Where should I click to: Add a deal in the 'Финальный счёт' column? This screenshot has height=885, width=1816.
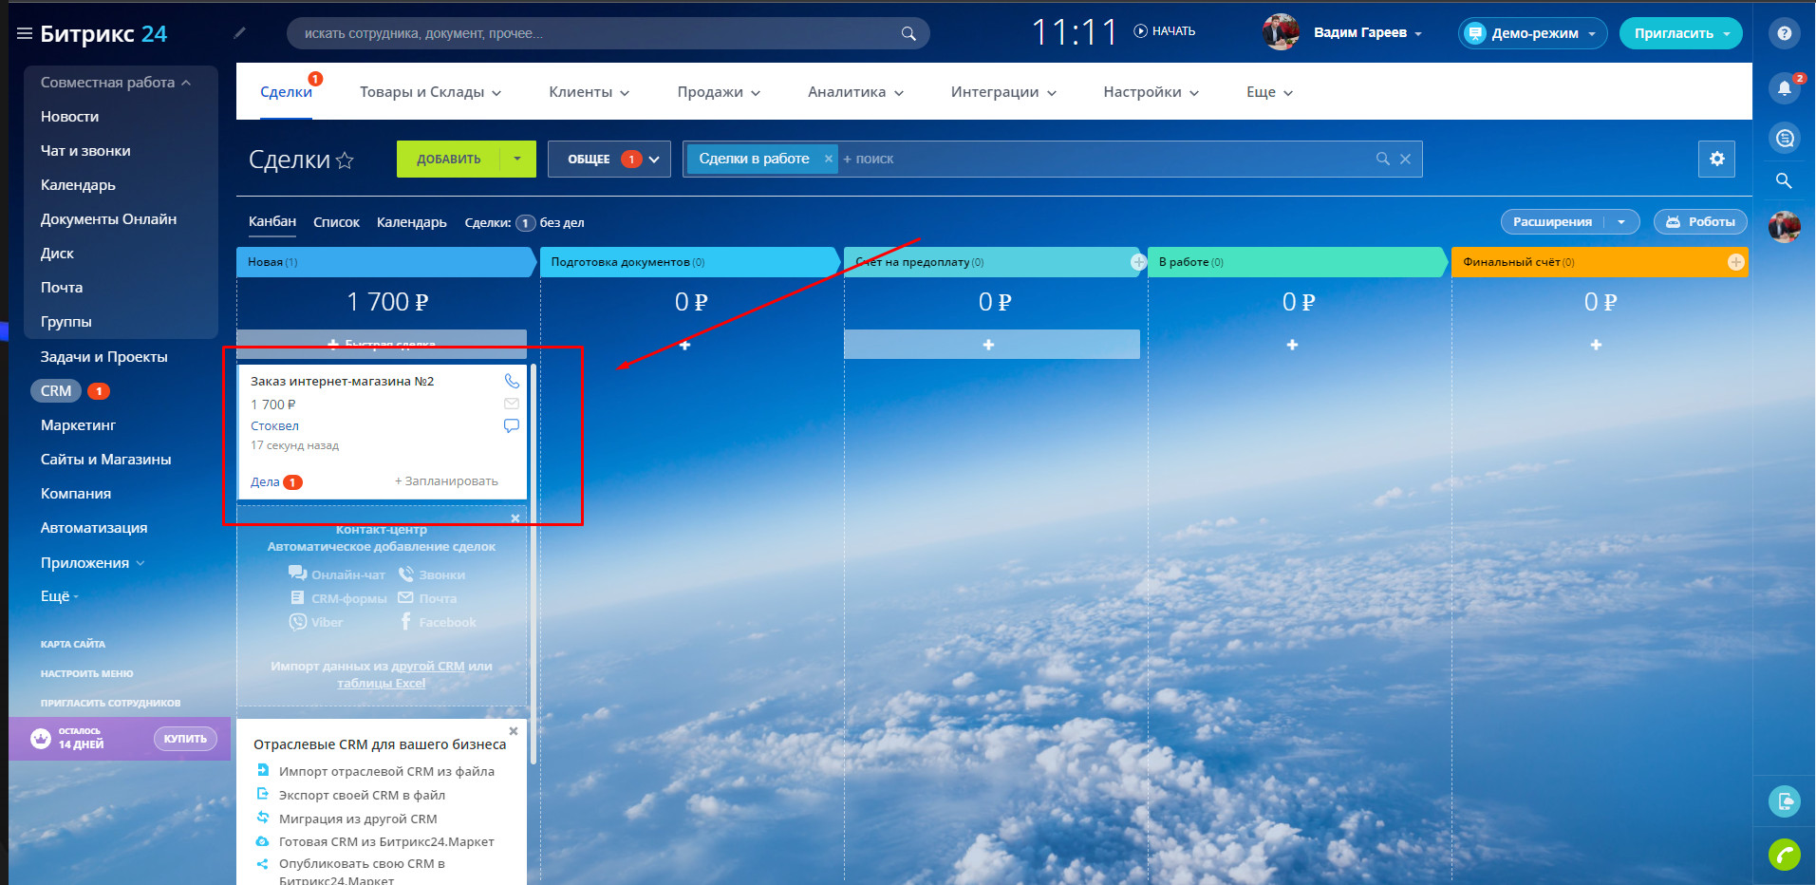coord(1596,345)
